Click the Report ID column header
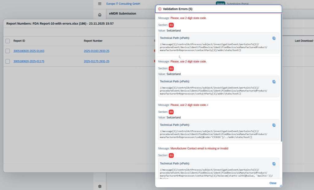314x190 pixels. tap(19, 41)
